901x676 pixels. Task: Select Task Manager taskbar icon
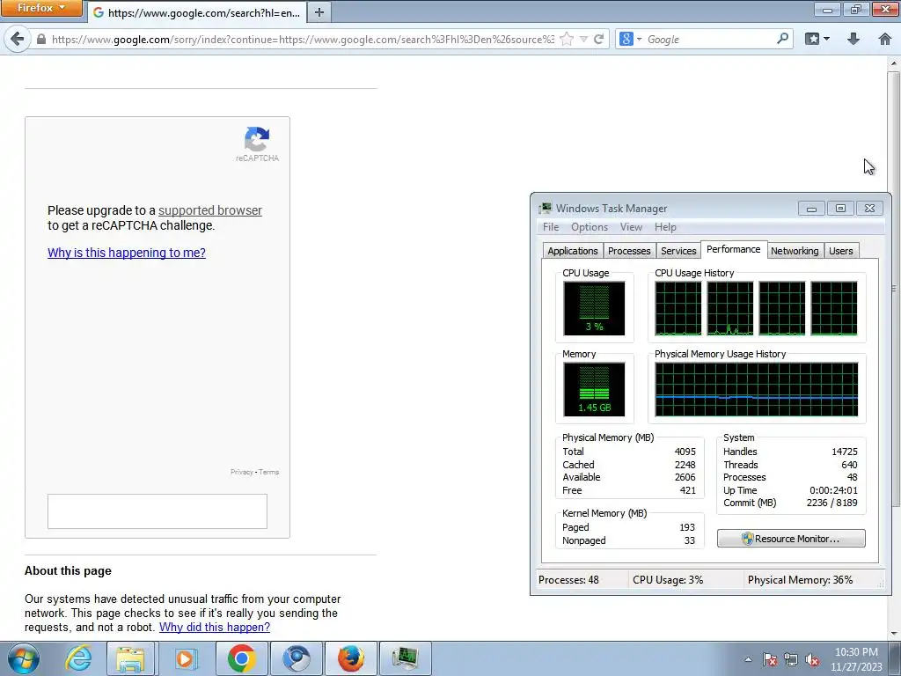point(406,658)
